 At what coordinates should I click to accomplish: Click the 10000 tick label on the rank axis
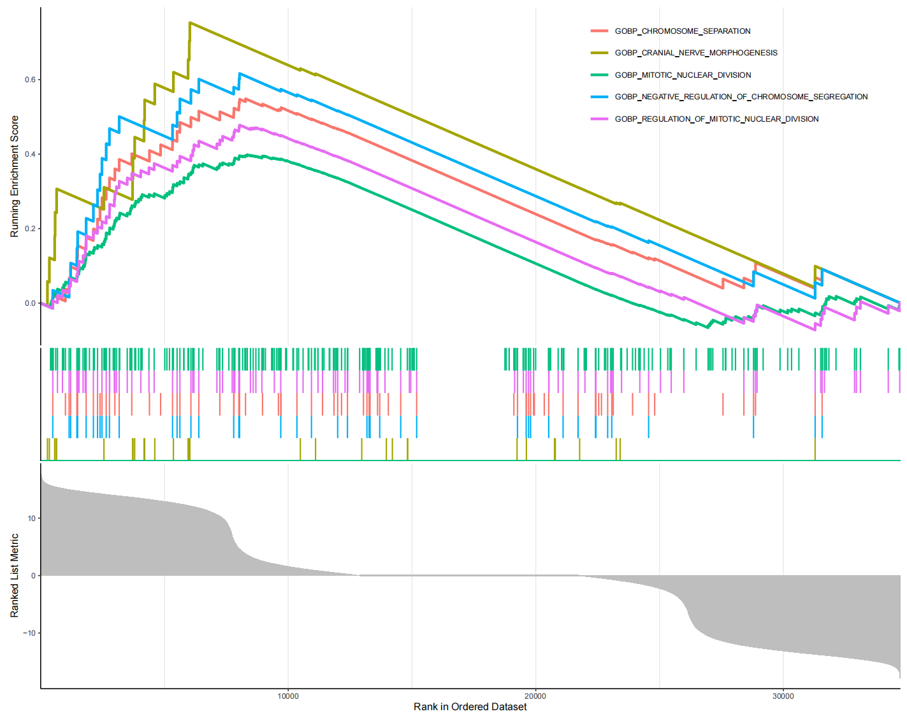click(x=288, y=696)
